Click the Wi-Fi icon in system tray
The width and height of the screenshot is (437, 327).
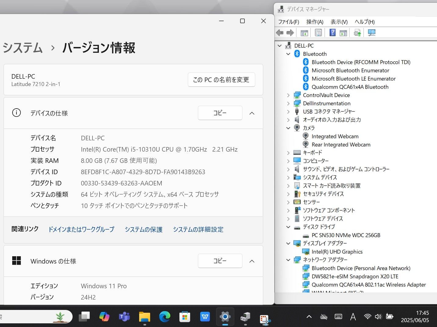pyautogui.click(x=367, y=317)
